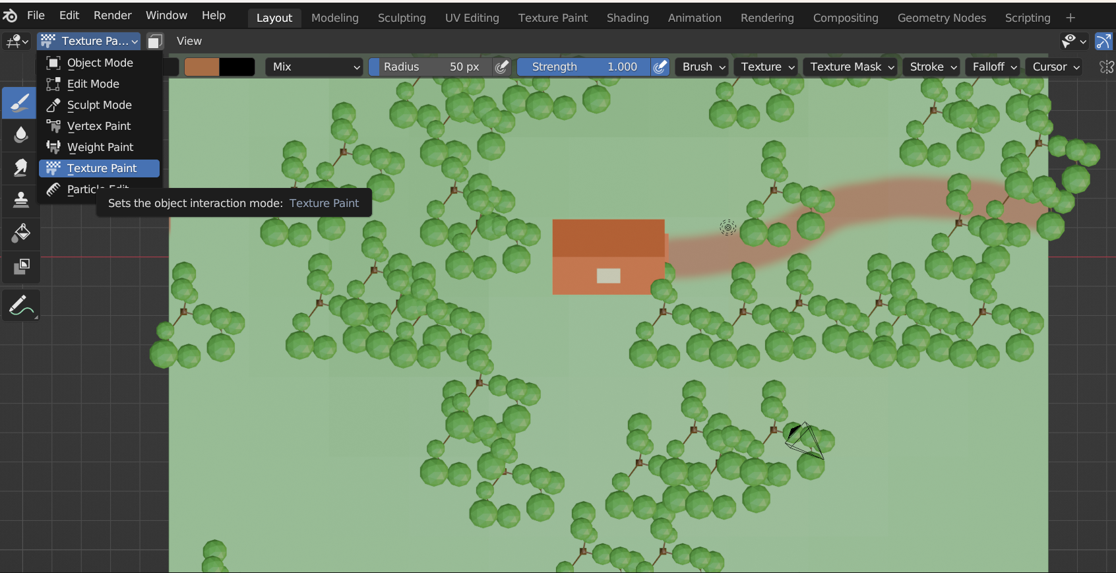Screen dimensions: 1116x573
Task: Toggle paint mask face selection
Action: click(154, 42)
